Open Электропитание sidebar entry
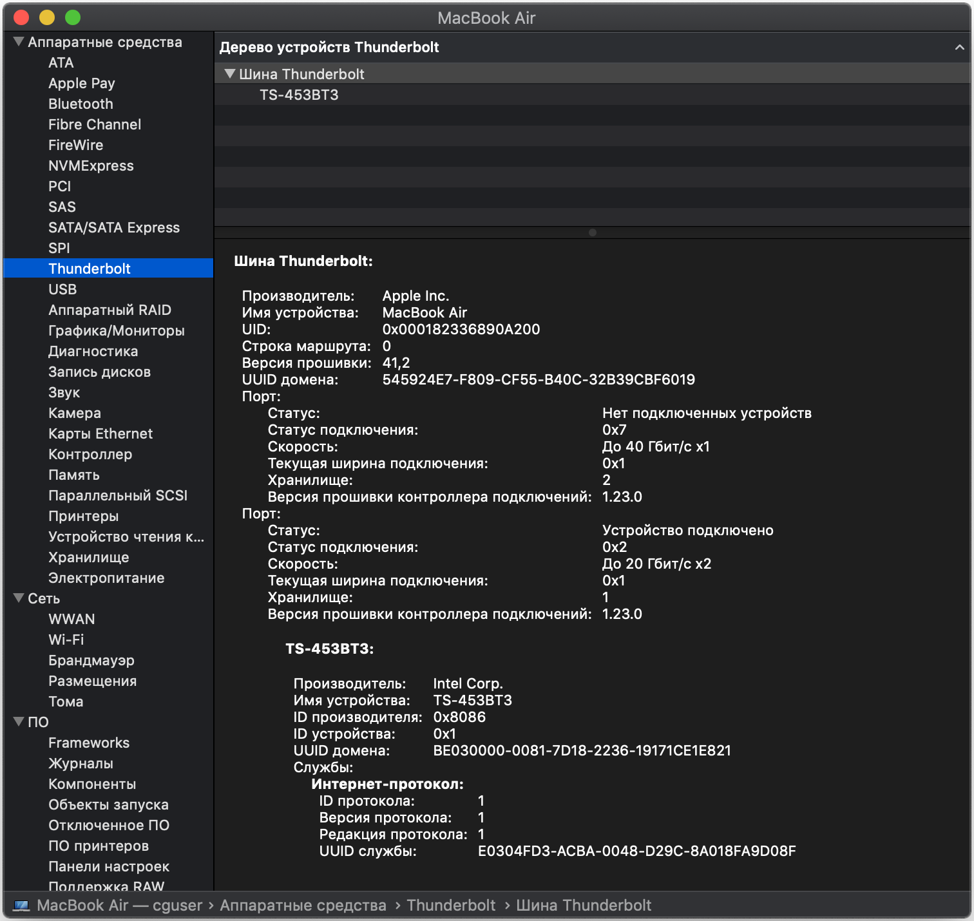The image size is (974, 921). (x=106, y=578)
